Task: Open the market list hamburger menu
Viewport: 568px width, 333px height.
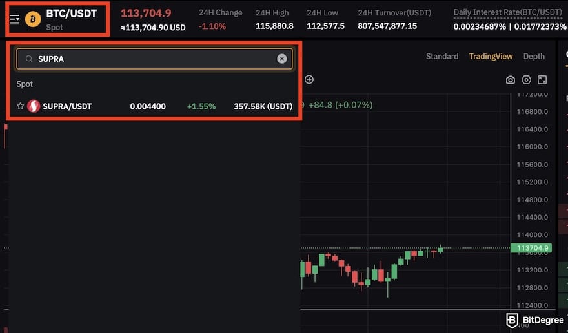Action: 14,19
